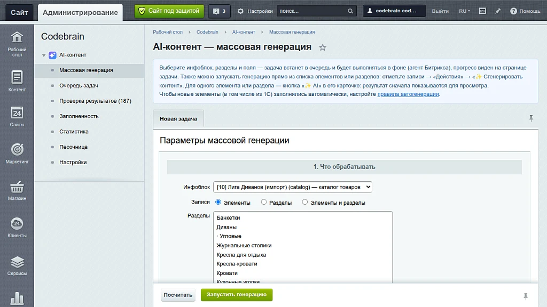Screen dimensions: 547x307
Task: Open the Сайты section icon
Action: (17, 117)
